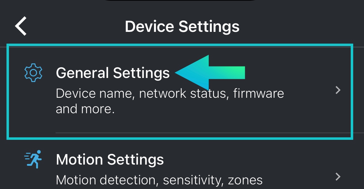Tap the word "Motion" in Motion Settings

pos(79,160)
